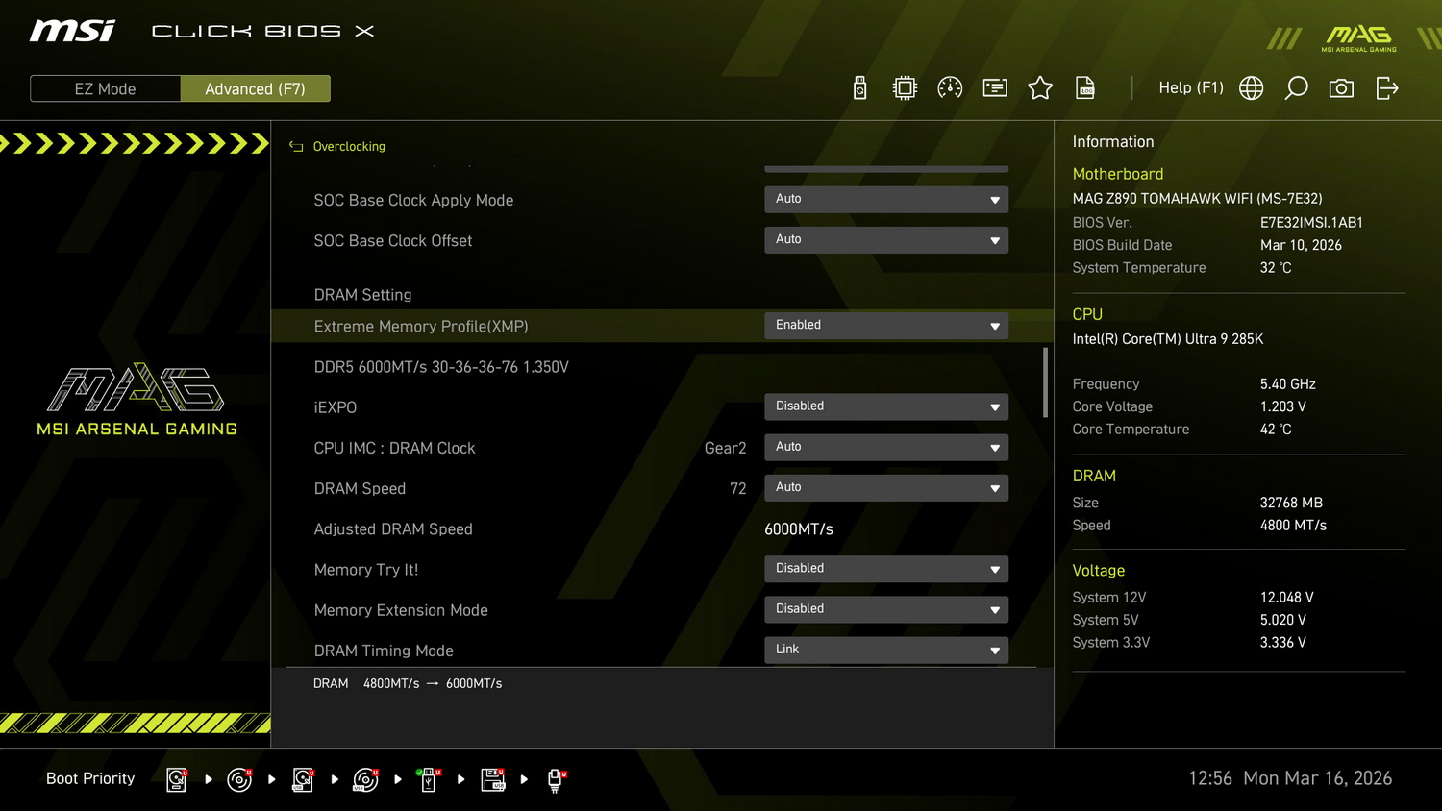Viewport: 1442px width, 811px height.
Task: Click the DDR5 6000MT/s 30-36-36-76 1.350V text
Action: click(441, 367)
